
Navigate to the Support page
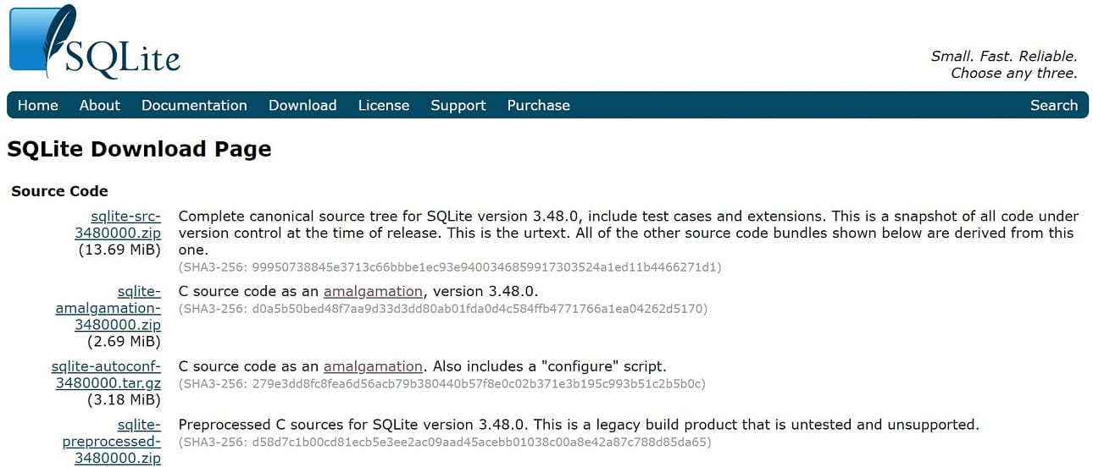[458, 106]
